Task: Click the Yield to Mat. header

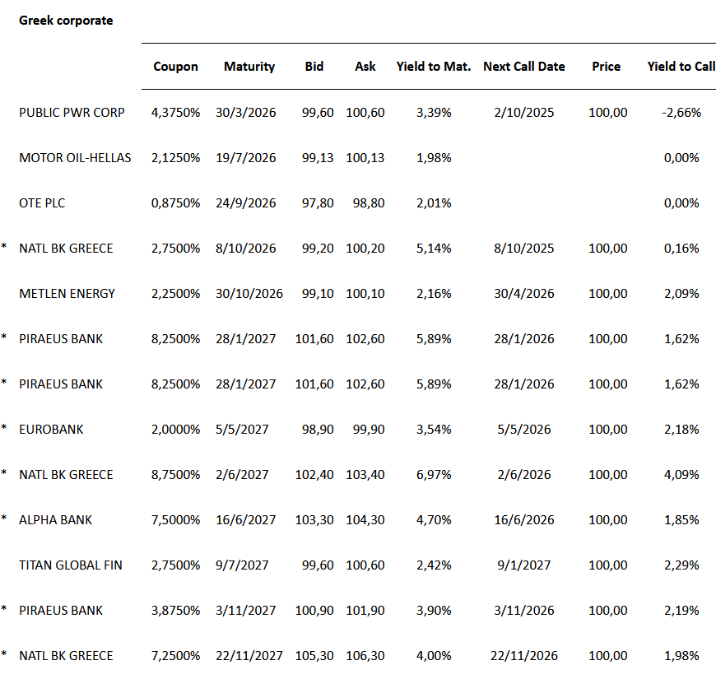Action: click(x=434, y=67)
